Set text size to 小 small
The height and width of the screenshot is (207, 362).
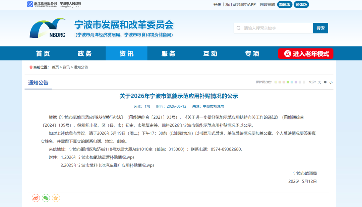click(x=331, y=82)
